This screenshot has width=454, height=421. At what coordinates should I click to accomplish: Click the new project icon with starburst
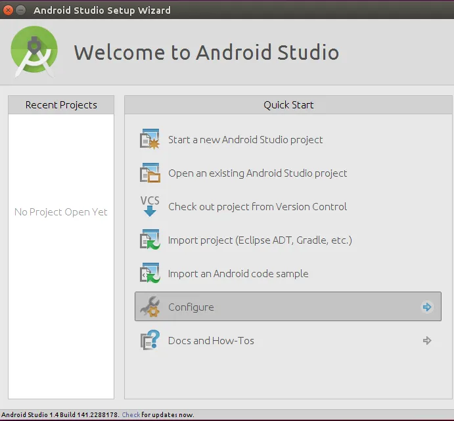[150, 140]
